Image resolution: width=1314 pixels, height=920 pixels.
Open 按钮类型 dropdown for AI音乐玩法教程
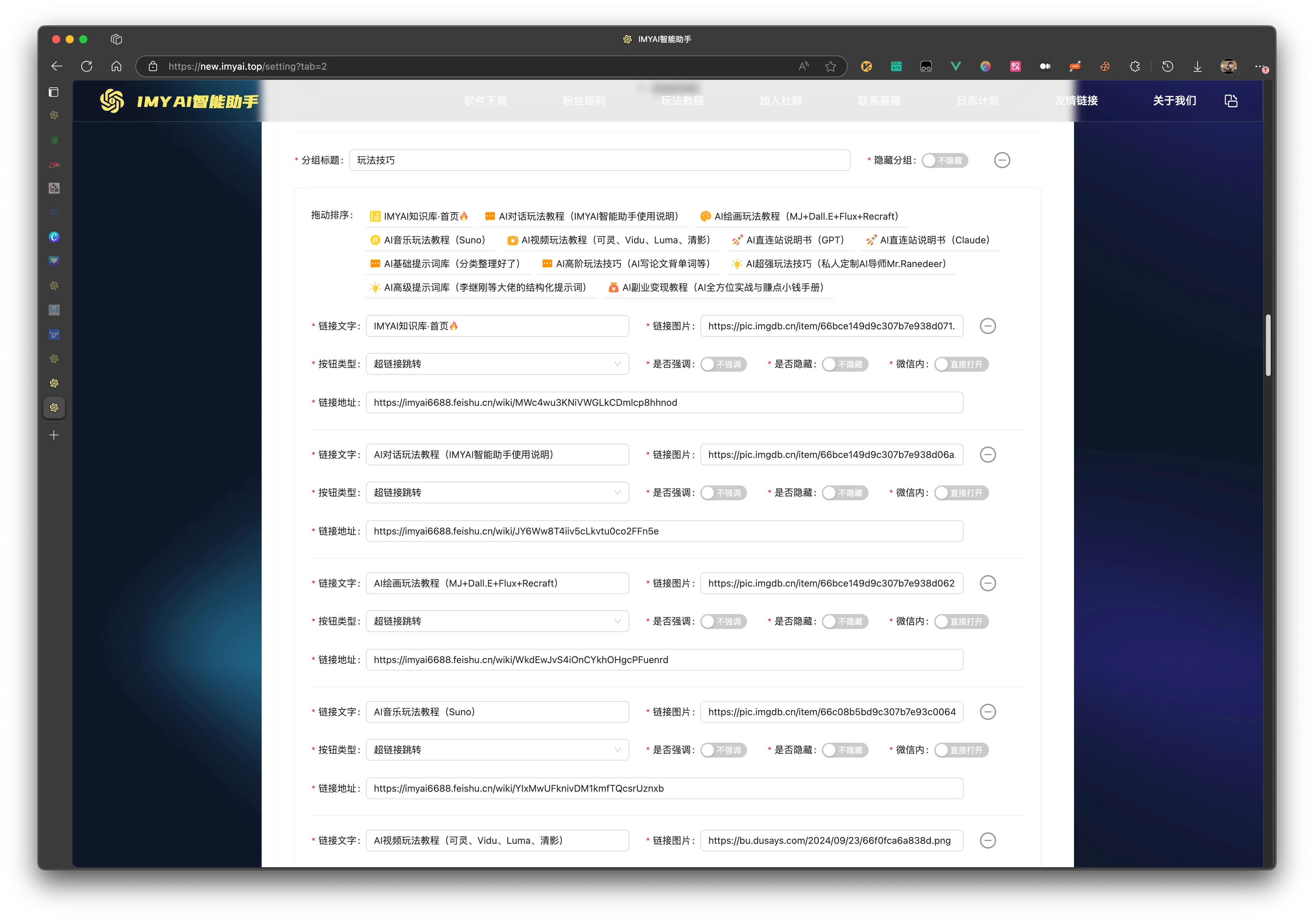497,749
